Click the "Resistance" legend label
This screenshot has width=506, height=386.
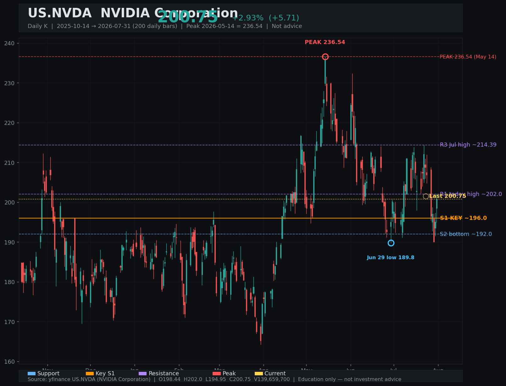164,374
